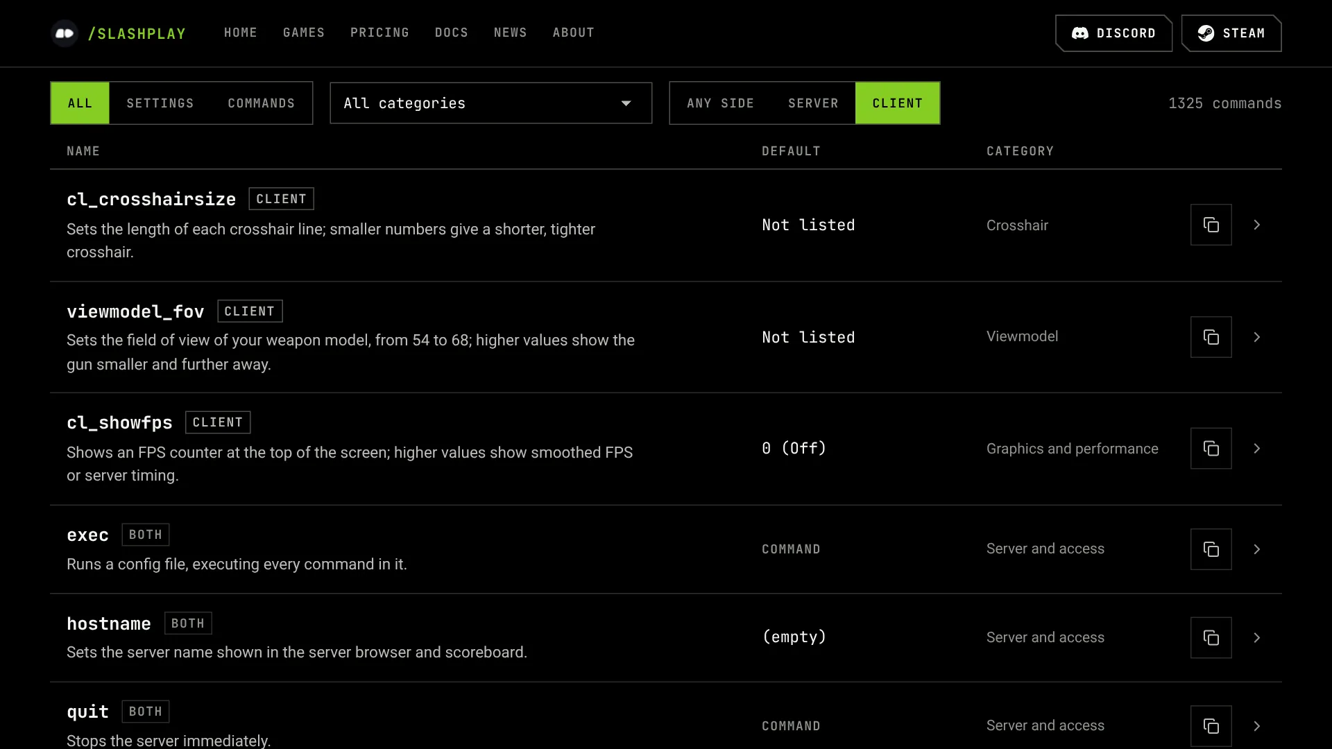Click the /SLASHPLAY brand link
The height and width of the screenshot is (749, 1332).
[x=137, y=33]
